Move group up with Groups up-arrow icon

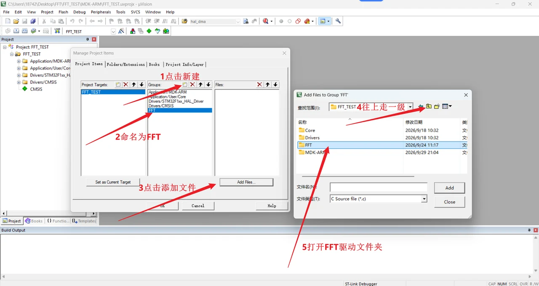point(200,85)
